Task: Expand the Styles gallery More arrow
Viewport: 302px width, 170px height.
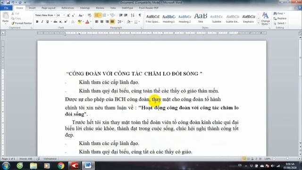Action: click(259, 23)
